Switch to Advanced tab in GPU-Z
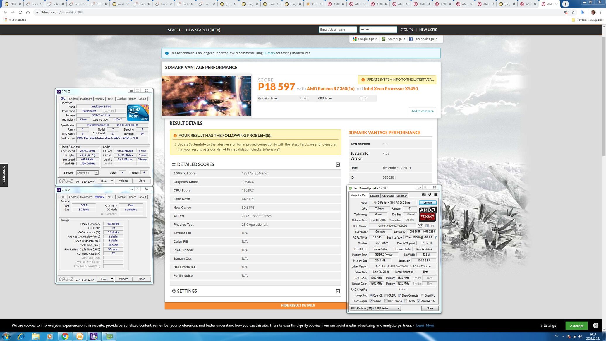 [387, 196]
